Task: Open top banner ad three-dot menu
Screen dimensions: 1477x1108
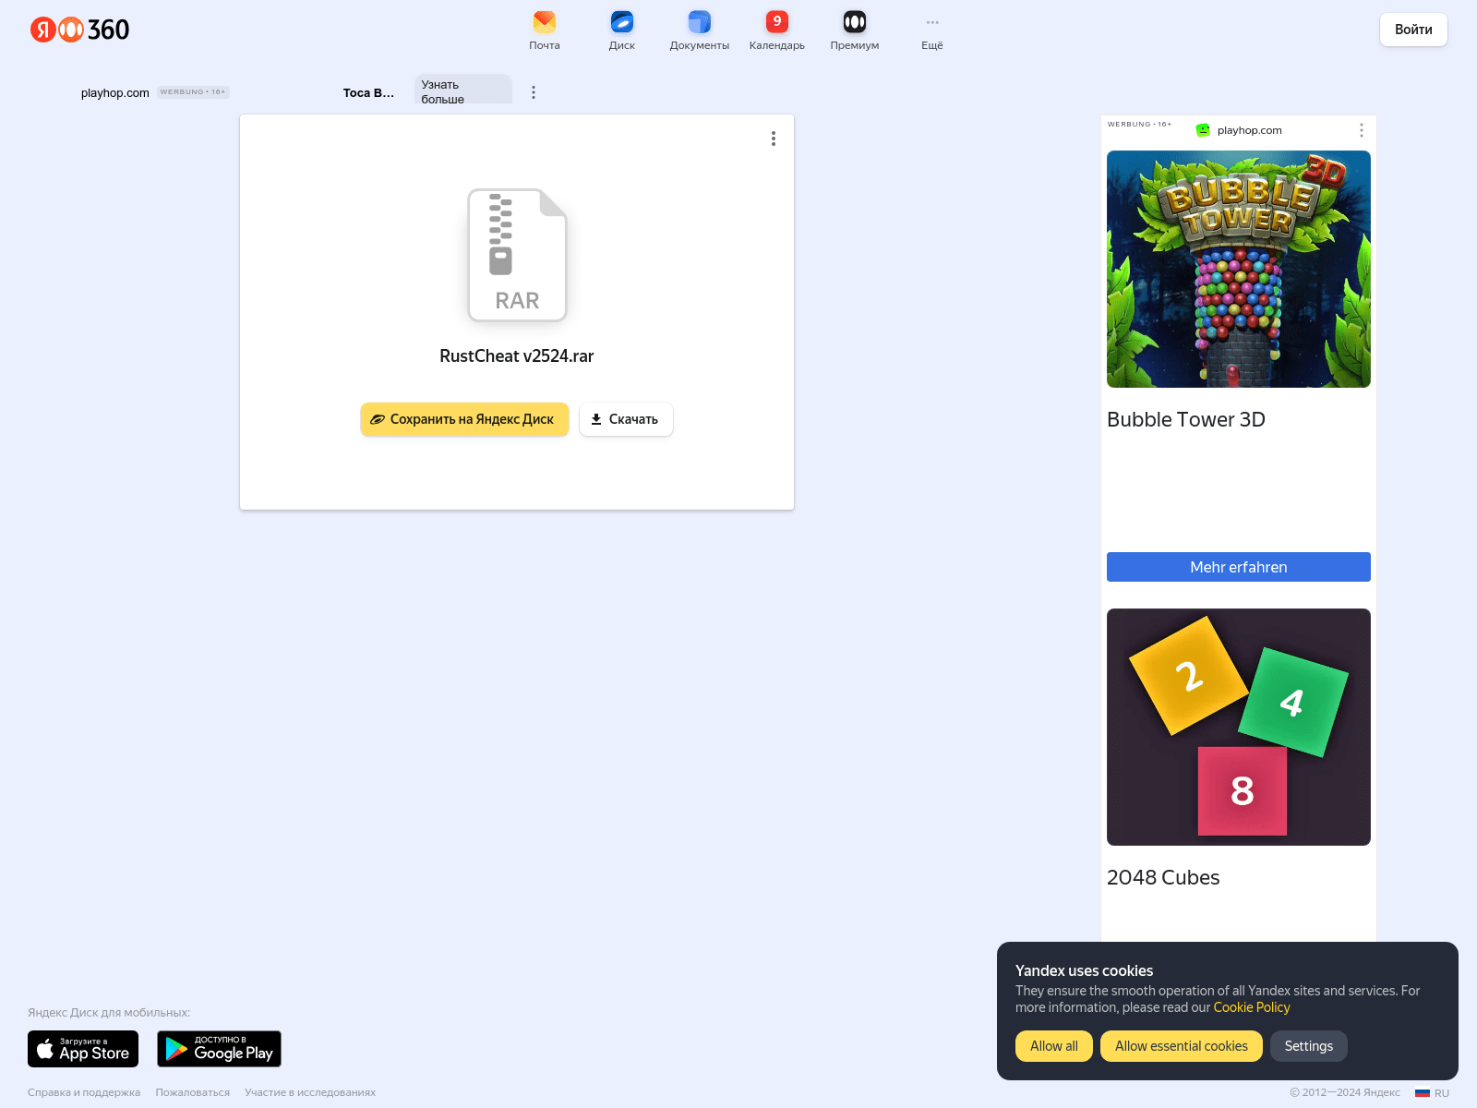Action: click(534, 92)
